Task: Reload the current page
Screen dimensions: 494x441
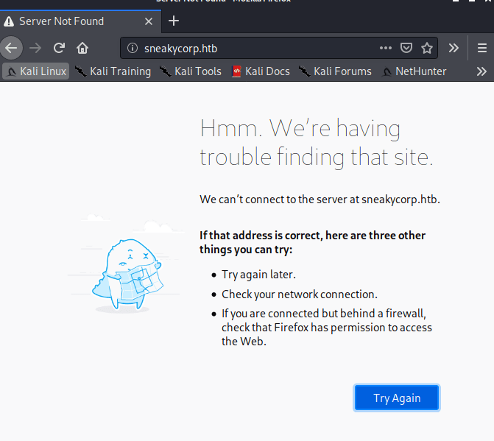Action: coord(59,48)
